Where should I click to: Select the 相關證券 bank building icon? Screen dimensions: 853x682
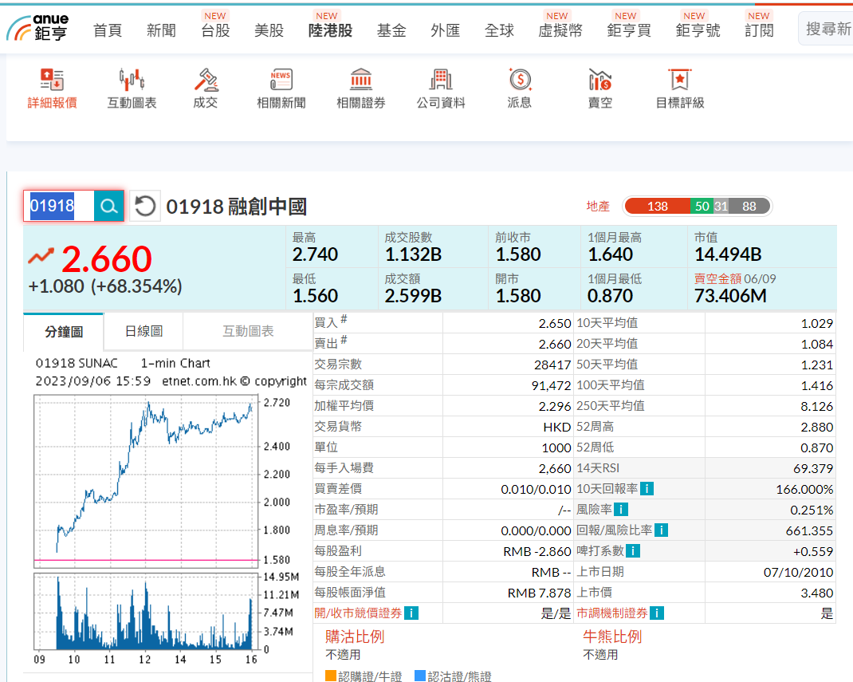coord(360,80)
